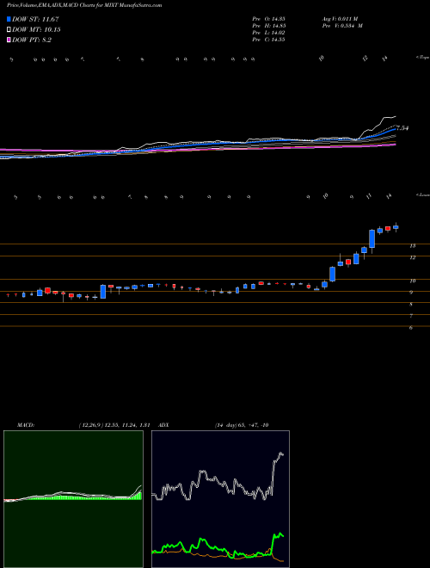430x568 pixels.
Task: Select the 'DOW MT: 10.15' label
Action: pos(36,30)
